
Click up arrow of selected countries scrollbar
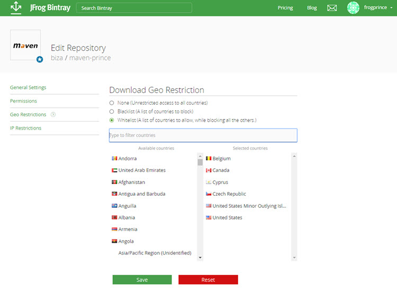[x=294, y=156]
